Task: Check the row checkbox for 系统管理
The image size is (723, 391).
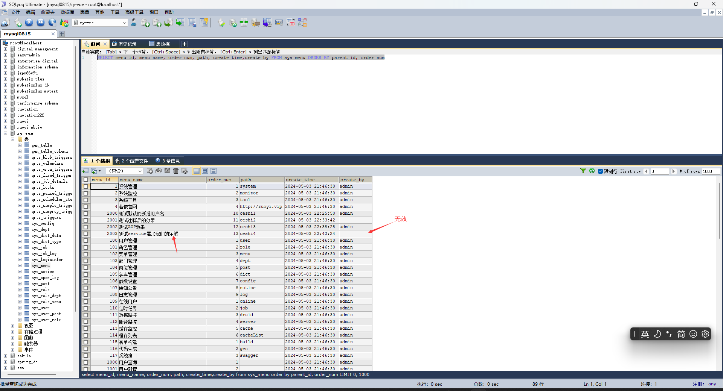Action: (86, 186)
